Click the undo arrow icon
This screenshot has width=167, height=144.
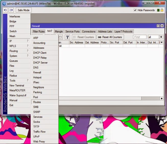coord(5,10)
